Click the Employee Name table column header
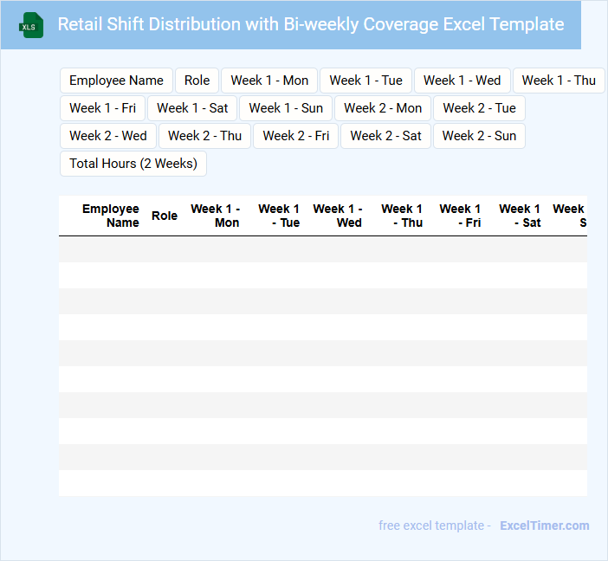 (x=111, y=216)
